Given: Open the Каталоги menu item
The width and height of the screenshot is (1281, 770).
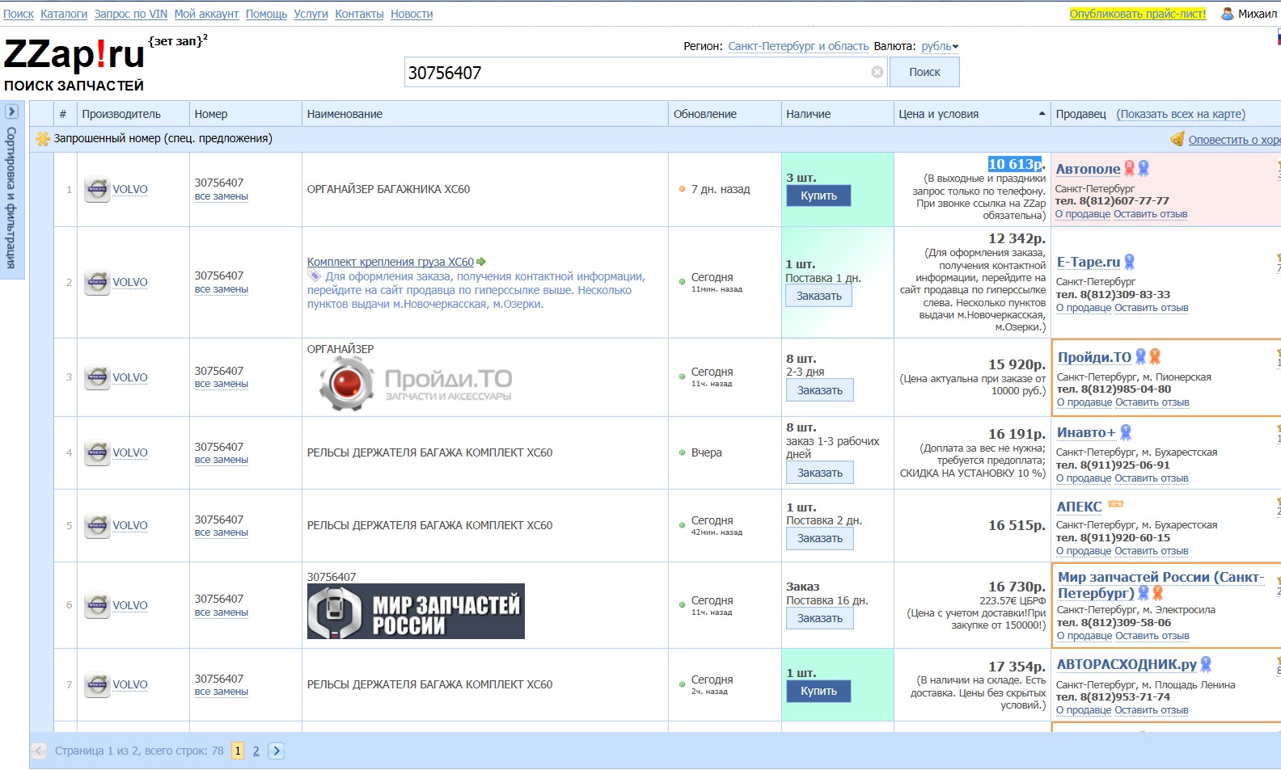Looking at the screenshot, I should click(x=64, y=14).
